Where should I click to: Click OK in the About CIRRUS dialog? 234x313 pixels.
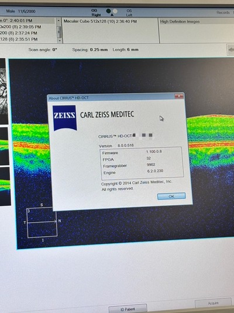[x=171, y=196]
